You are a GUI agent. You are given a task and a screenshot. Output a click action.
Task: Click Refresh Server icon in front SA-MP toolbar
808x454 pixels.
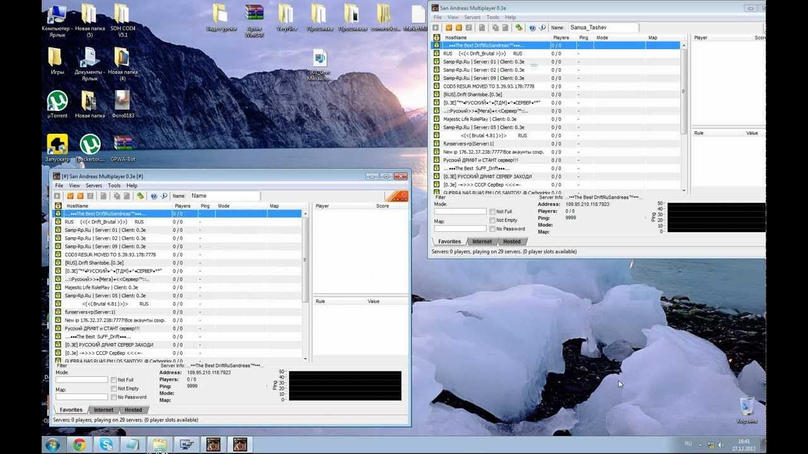click(x=90, y=196)
